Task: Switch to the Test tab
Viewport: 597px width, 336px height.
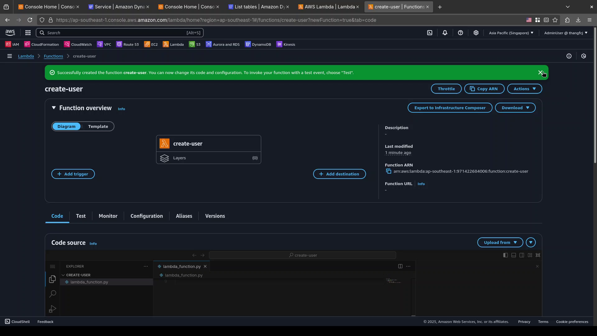Action: (81, 216)
